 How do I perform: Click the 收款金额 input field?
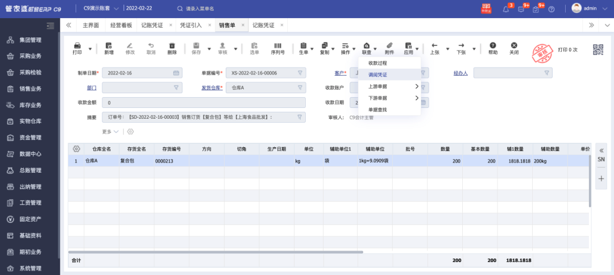[204, 103]
